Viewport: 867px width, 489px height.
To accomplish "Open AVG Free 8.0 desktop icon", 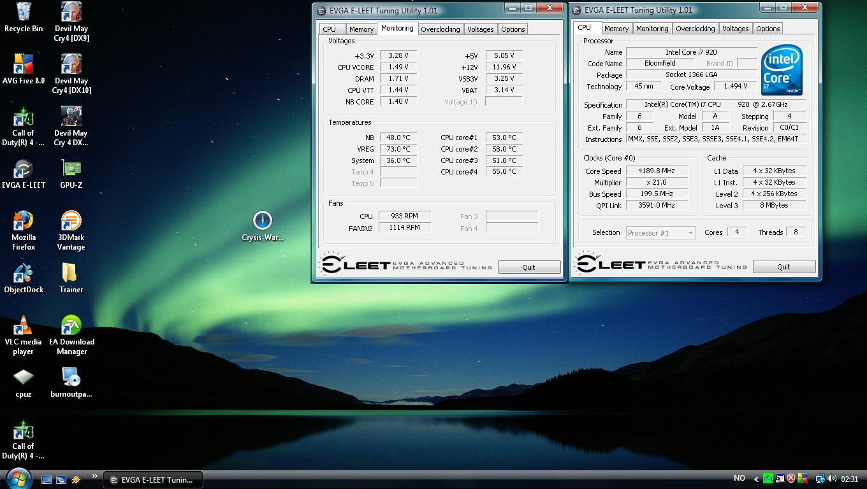I will coord(24,69).
